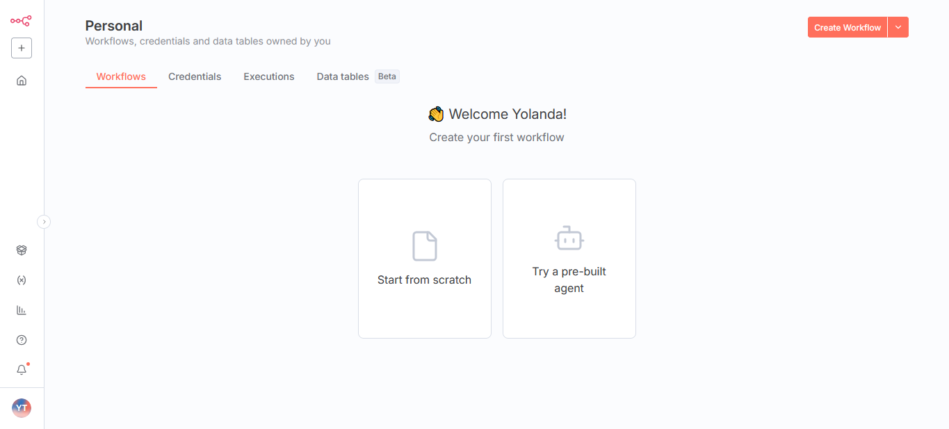Image resolution: width=949 pixels, height=429 pixels.
Task: Switch to the Executions tab
Action: [269, 76]
